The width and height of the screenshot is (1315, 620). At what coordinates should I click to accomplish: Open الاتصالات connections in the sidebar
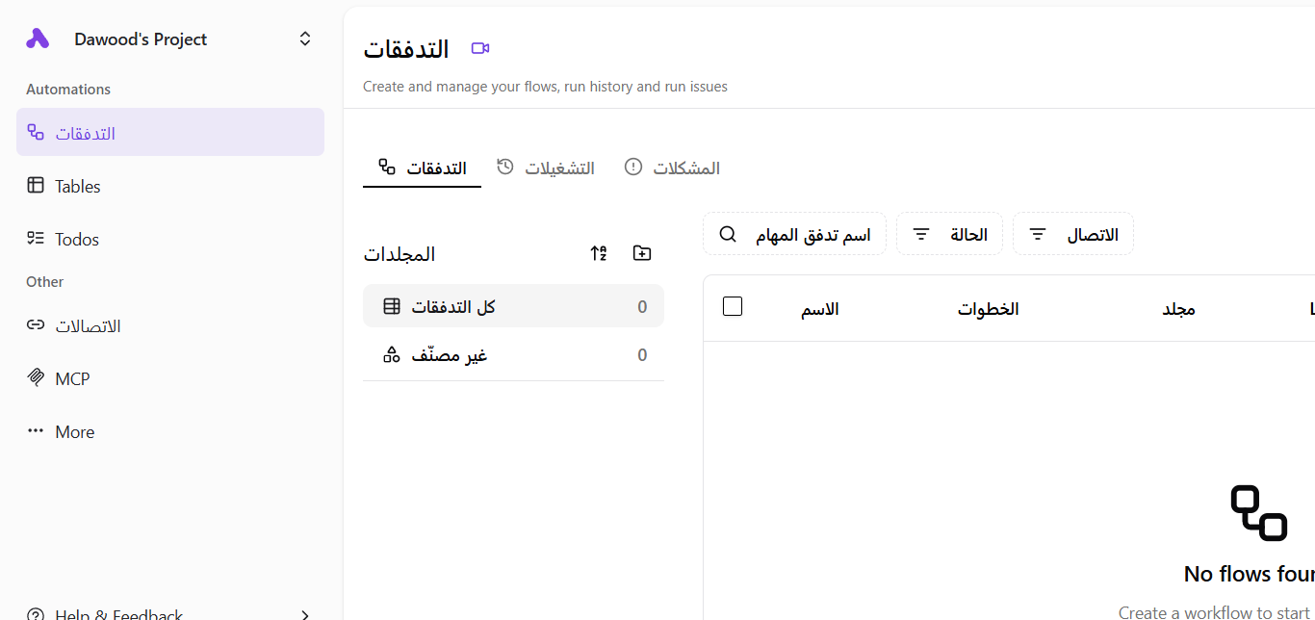click(x=87, y=325)
